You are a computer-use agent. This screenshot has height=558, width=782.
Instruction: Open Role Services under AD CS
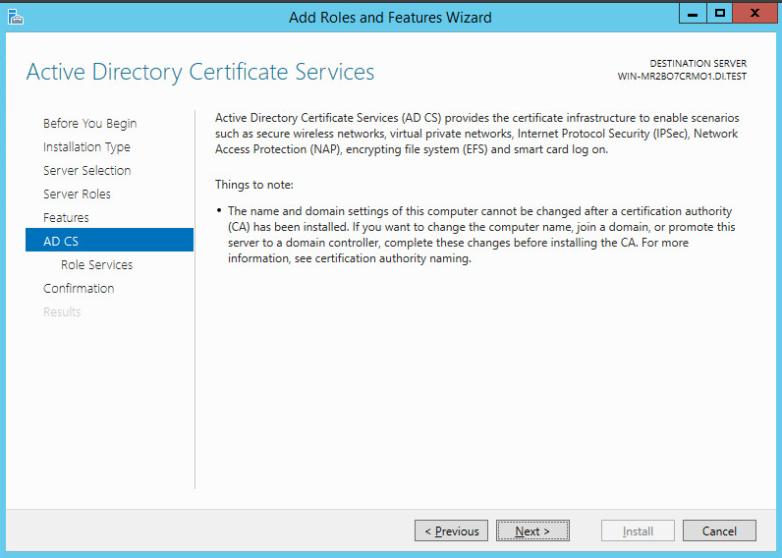pyautogui.click(x=96, y=264)
